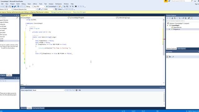Click the editor vertical scrollbar thumb
Screen dimensions: 199x112
coord(164,39)
